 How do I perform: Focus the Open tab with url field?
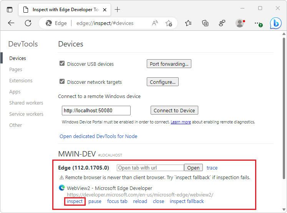tap(150, 168)
